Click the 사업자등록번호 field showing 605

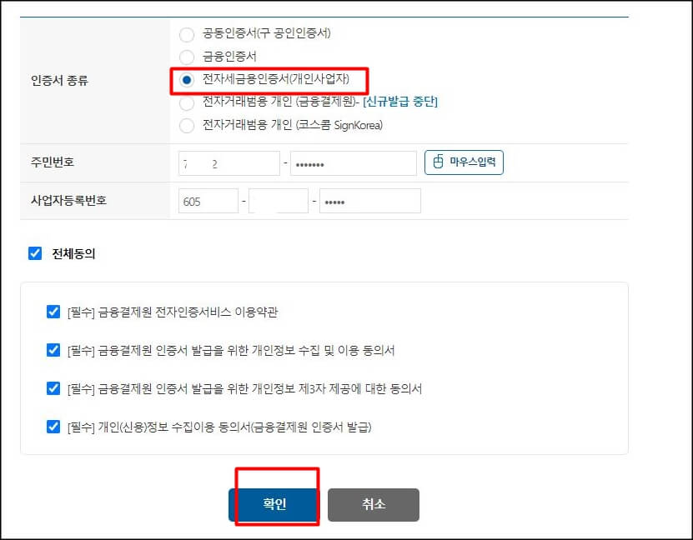208,200
